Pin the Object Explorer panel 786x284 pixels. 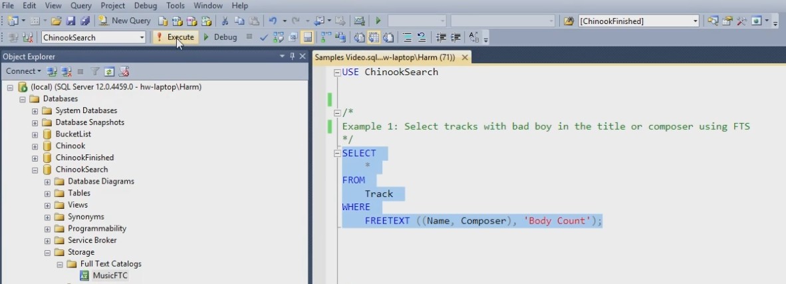[x=292, y=57]
